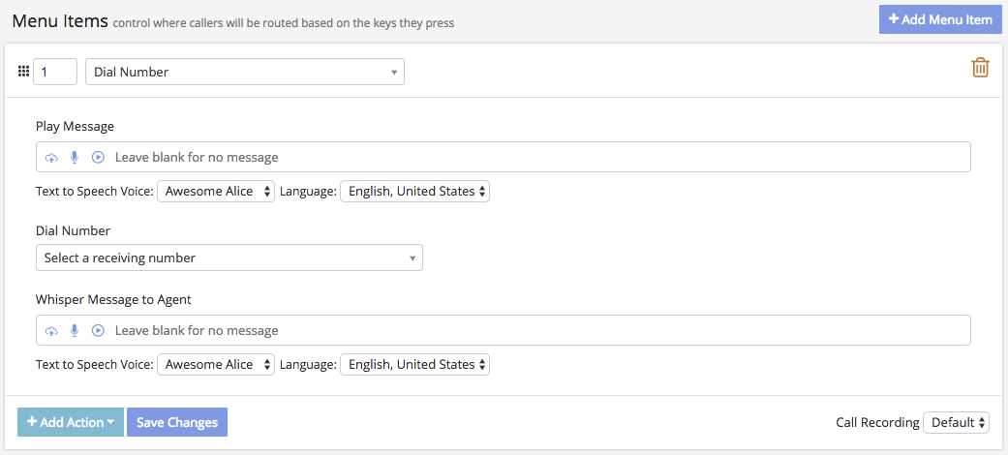
Task: Click microphone icon in Play Message field
Action: click(x=75, y=158)
